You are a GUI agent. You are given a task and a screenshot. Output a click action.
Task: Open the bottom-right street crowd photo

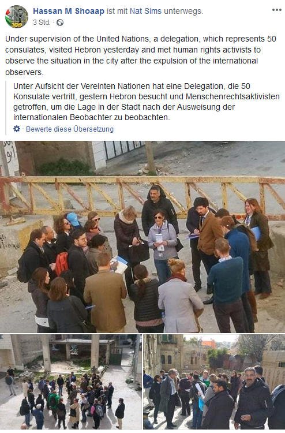214,382
